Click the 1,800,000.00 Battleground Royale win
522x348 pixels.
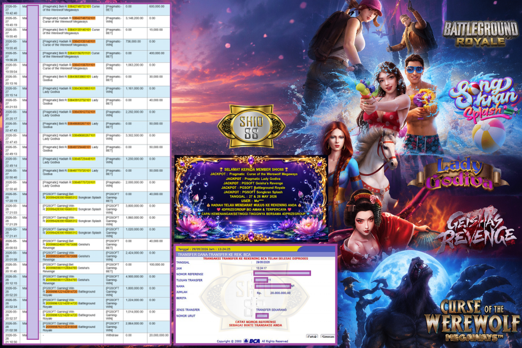click(x=134, y=288)
